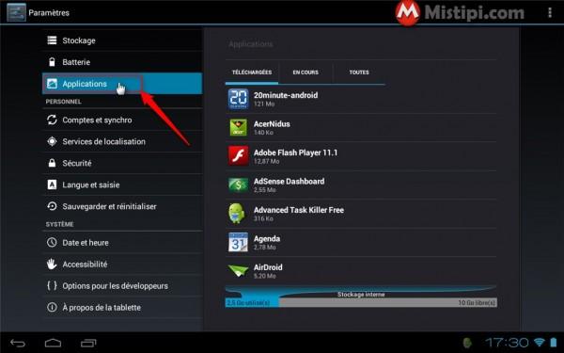Open the 20minute-android app entry

[x=361, y=99]
